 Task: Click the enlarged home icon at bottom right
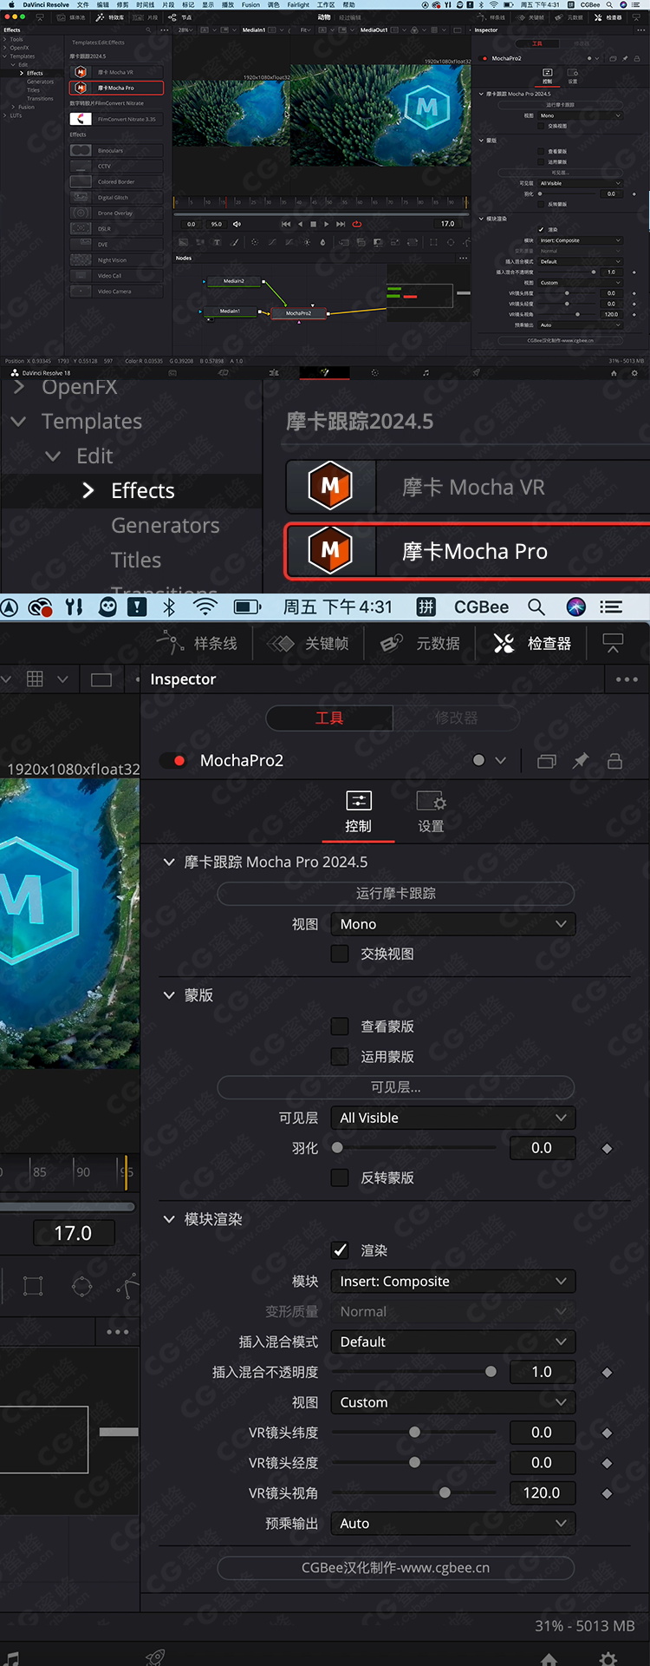coord(549,1659)
